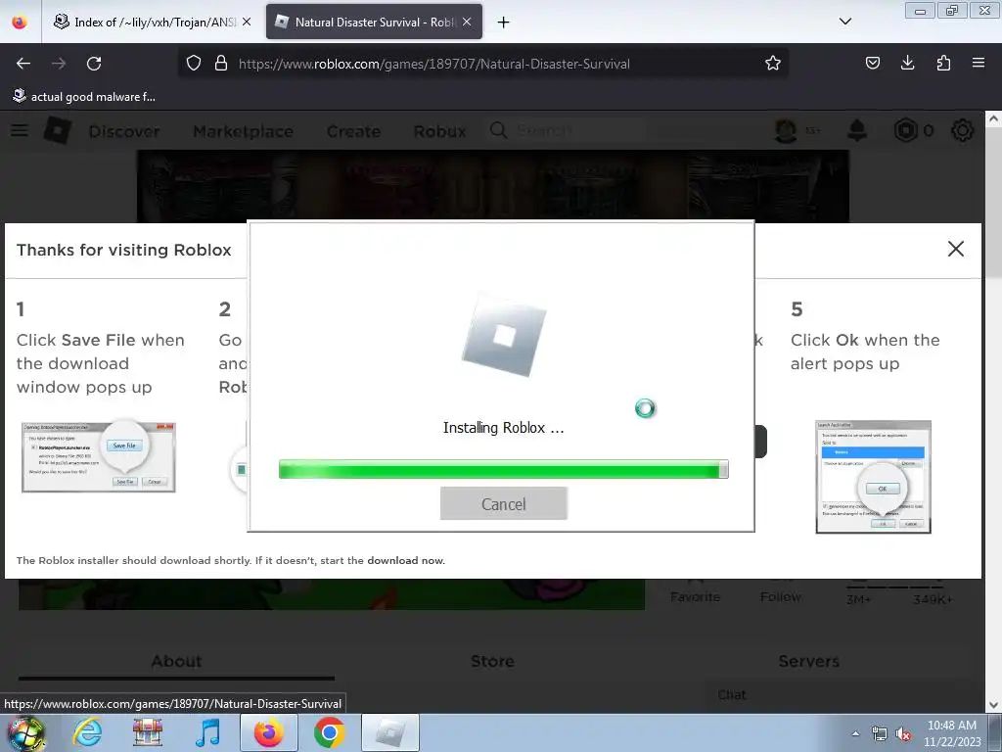
Task: Click the 'download now' link
Action: pyautogui.click(x=406, y=561)
